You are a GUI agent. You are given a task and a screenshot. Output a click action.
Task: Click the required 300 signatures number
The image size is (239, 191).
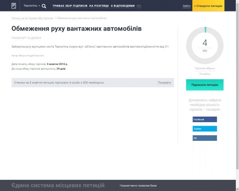point(205,51)
